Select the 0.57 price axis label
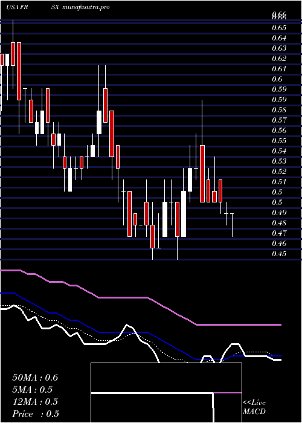This screenshot has height=423, width=302. (278, 120)
